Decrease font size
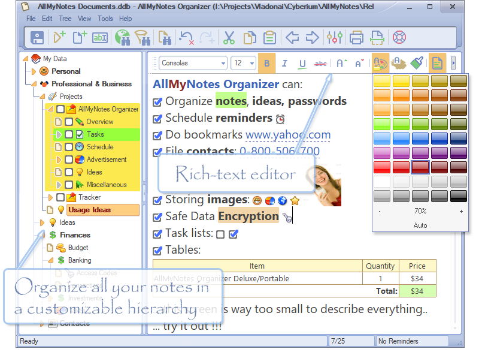The width and height of the screenshot is (479, 355). coord(359,64)
